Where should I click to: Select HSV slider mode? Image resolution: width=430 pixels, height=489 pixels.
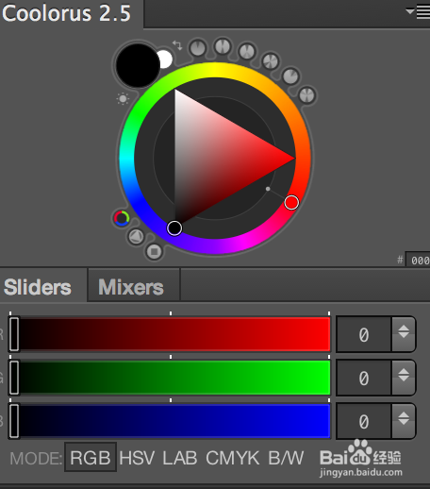[x=137, y=458]
